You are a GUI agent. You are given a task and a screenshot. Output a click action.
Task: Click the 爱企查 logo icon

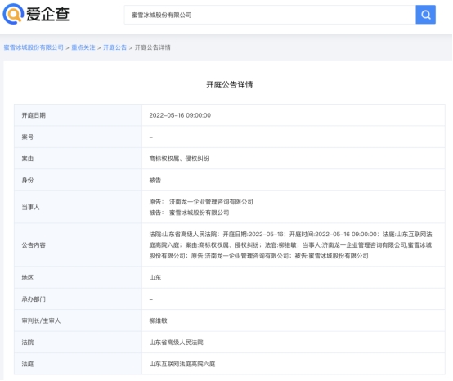[x=13, y=14]
